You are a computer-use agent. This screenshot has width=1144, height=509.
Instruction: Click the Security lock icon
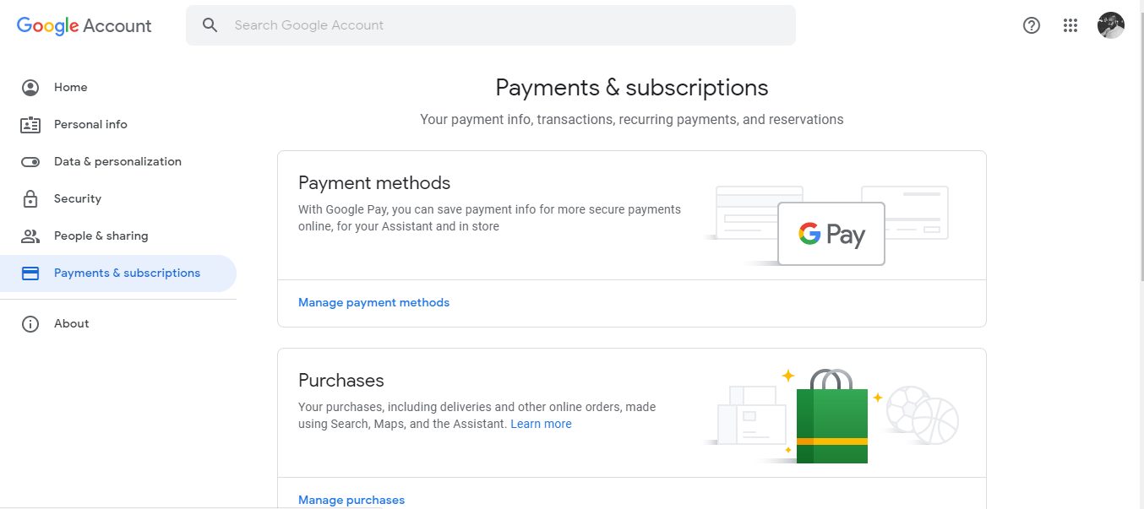30,198
